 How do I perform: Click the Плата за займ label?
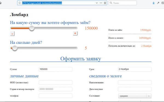[115, 30]
